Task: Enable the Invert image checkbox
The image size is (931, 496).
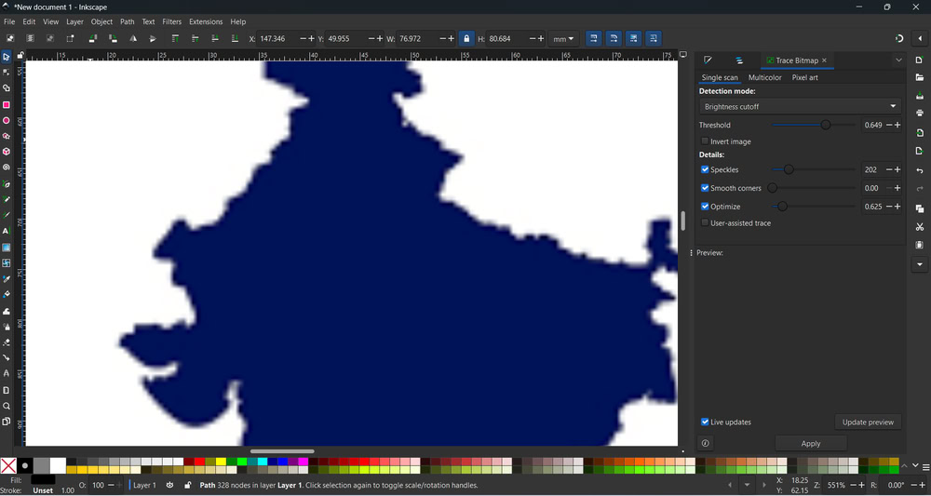Action: (705, 141)
